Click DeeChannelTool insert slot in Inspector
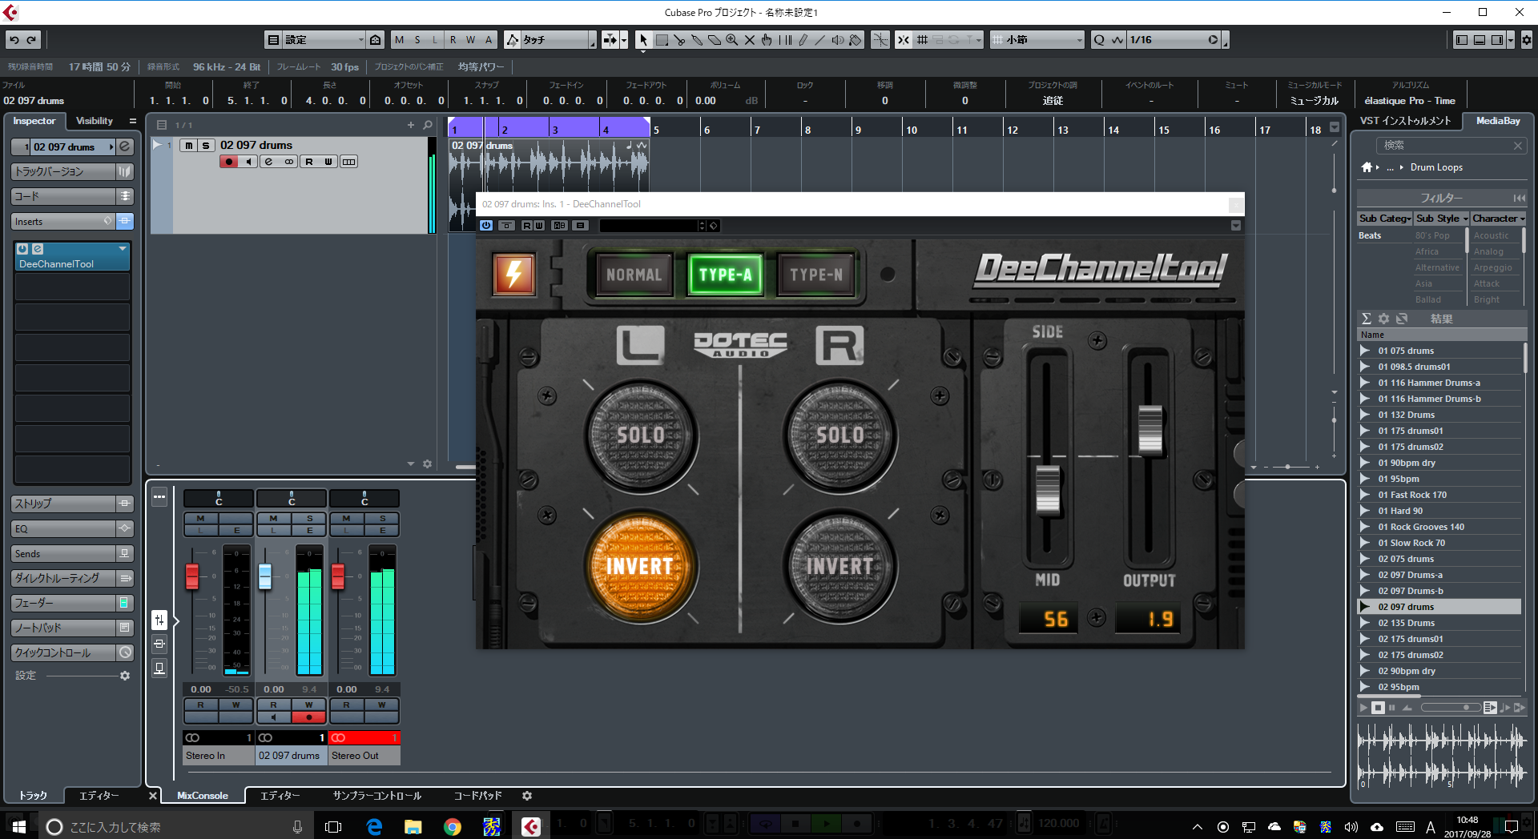This screenshot has height=839, width=1538. [72, 257]
